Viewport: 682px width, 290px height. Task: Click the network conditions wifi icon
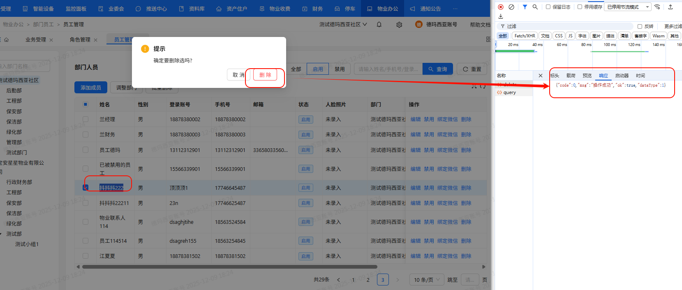(x=657, y=7)
